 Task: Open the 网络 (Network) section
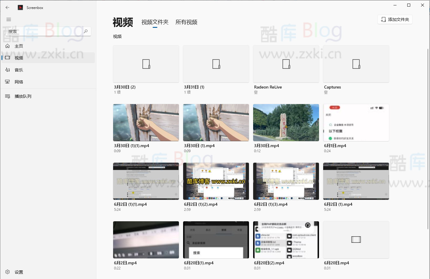(19, 82)
